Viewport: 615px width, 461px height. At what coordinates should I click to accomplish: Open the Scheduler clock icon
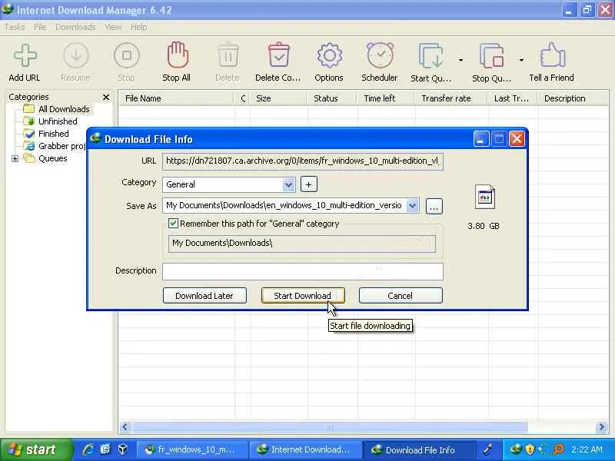(380, 55)
